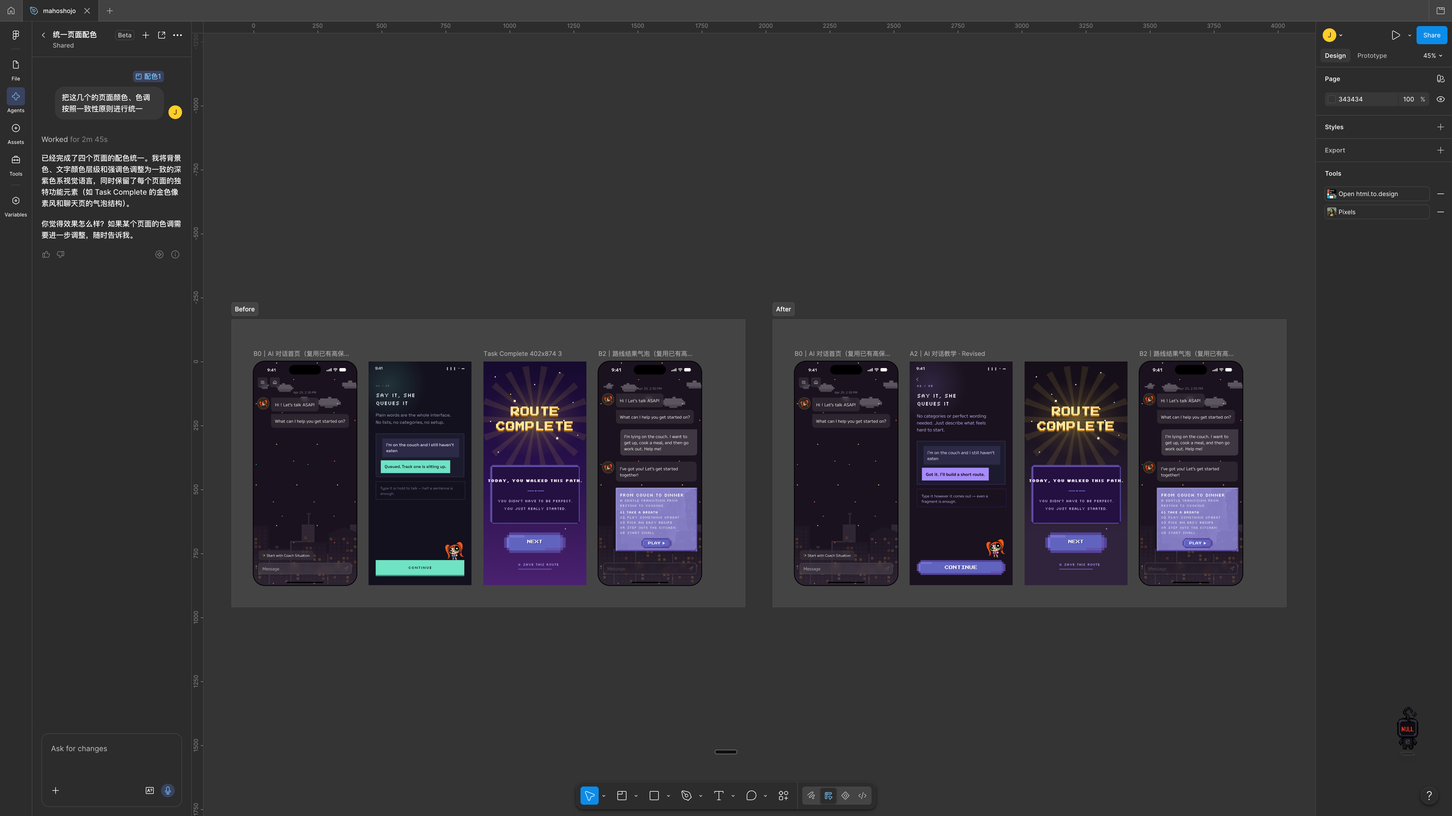Open the Agents panel
1452x816 pixels.
point(16,101)
